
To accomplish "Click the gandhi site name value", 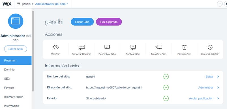I will 91,77.
